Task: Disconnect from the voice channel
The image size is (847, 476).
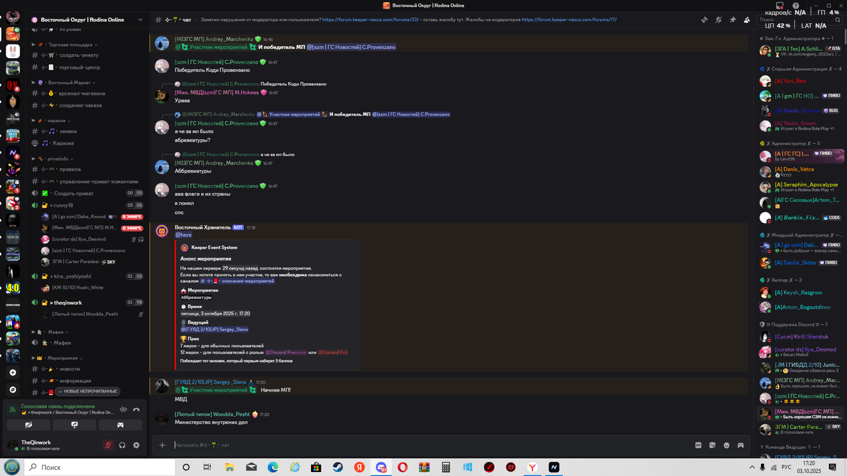Action: point(136,409)
